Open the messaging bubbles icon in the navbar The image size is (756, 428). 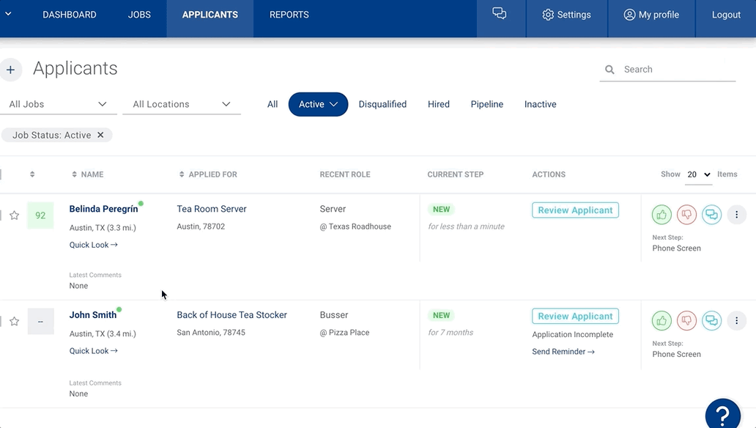tap(499, 12)
